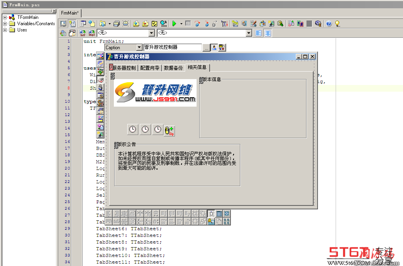
Task: Click the caption text field 晋升游戏控制器
Action: tap(173, 47)
